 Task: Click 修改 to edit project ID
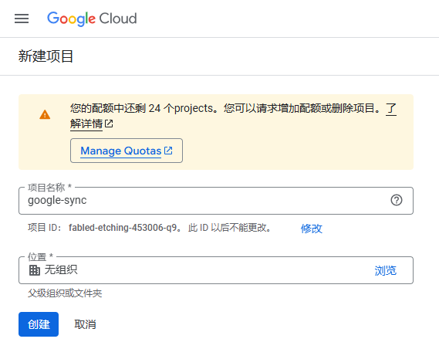point(312,229)
